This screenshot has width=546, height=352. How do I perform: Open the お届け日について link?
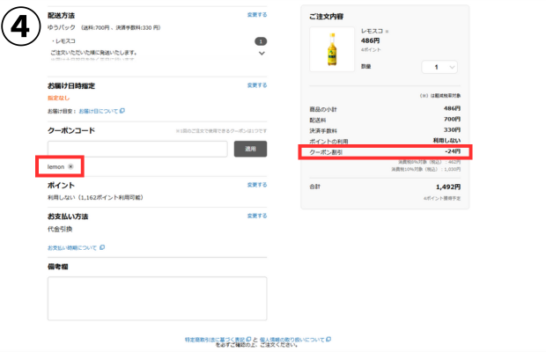97,111
